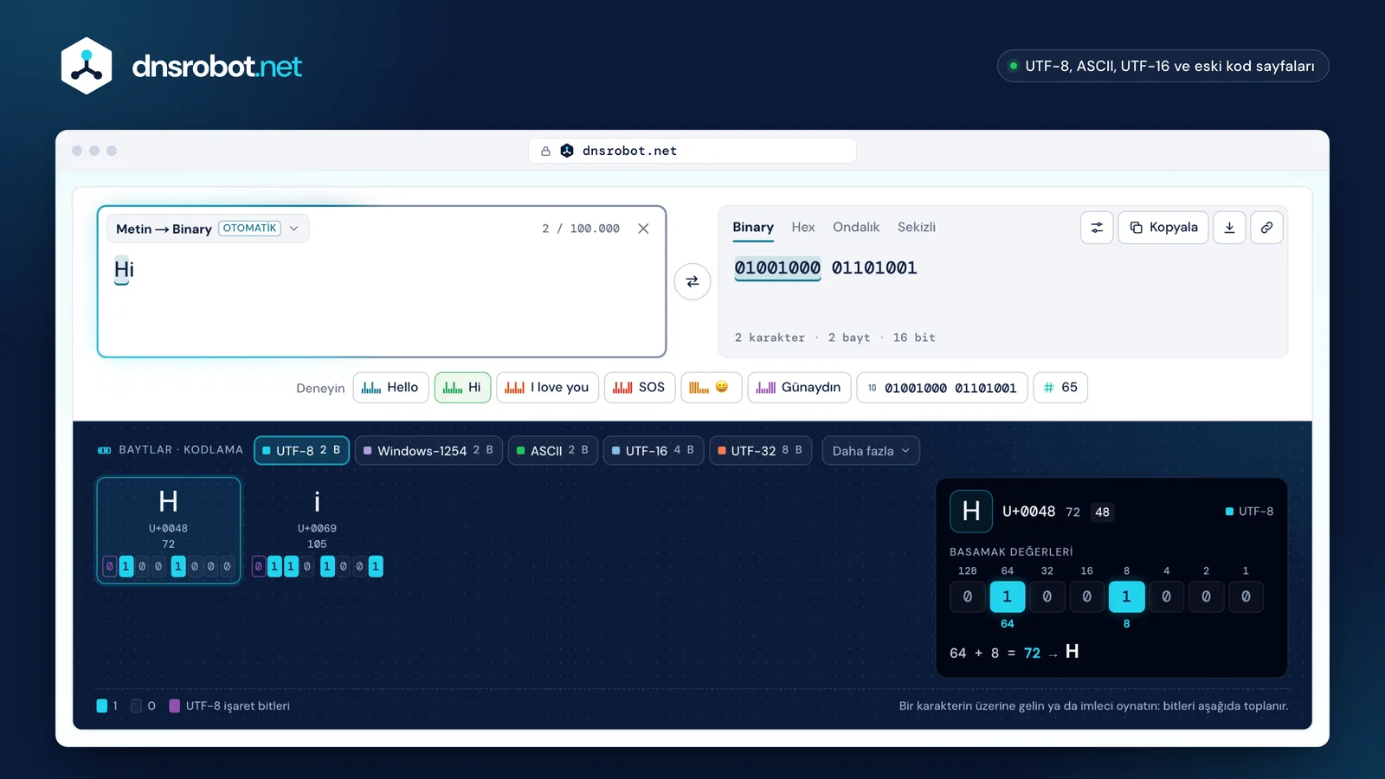Switch to the Ondalık output tab
This screenshot has width=1385, height=779.
(x=856, y=228)
